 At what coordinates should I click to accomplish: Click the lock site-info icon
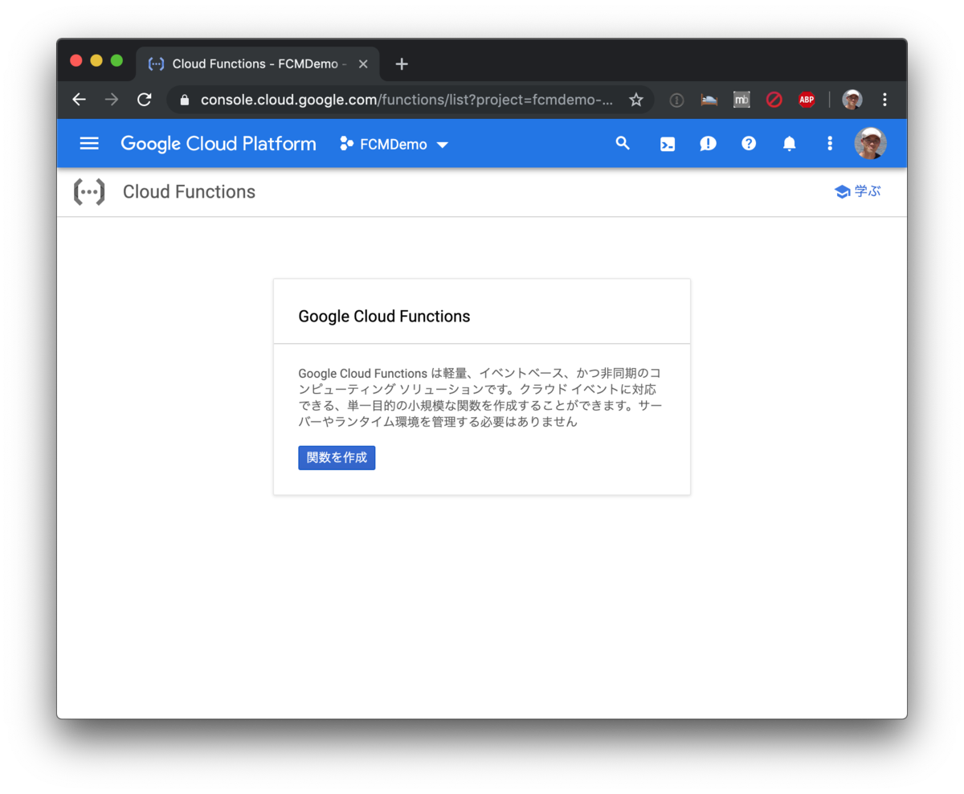185,100
